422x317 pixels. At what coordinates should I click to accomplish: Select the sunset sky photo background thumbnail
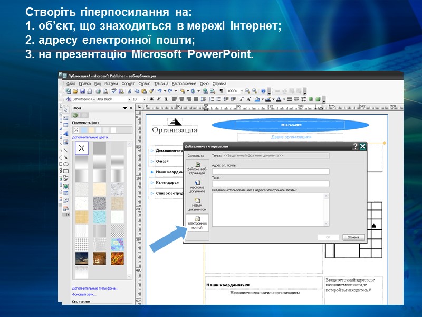(x=82, y=258)
